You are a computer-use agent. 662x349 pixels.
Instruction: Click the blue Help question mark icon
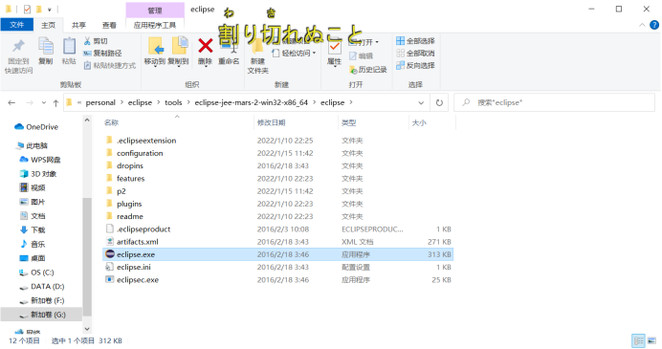coord(654,25)
